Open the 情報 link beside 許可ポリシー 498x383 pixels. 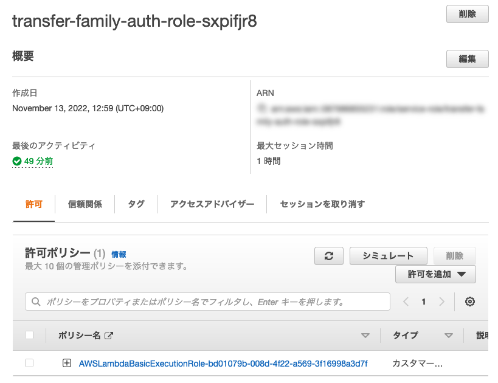tap(119, 254)
